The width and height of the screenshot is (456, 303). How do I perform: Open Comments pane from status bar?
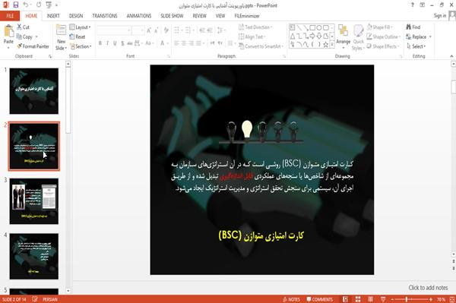tap(320, 299)
